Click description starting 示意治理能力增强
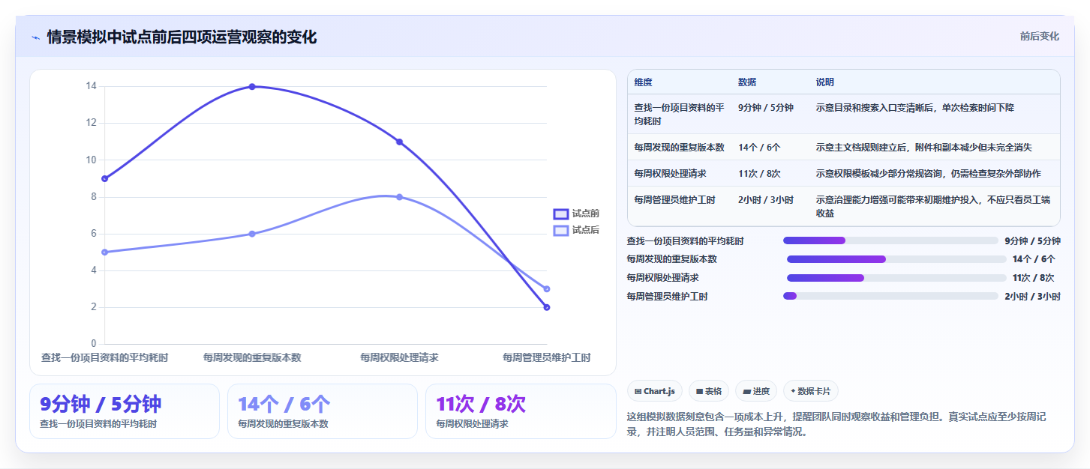The image size is (1090, 469). pos(933,206)
